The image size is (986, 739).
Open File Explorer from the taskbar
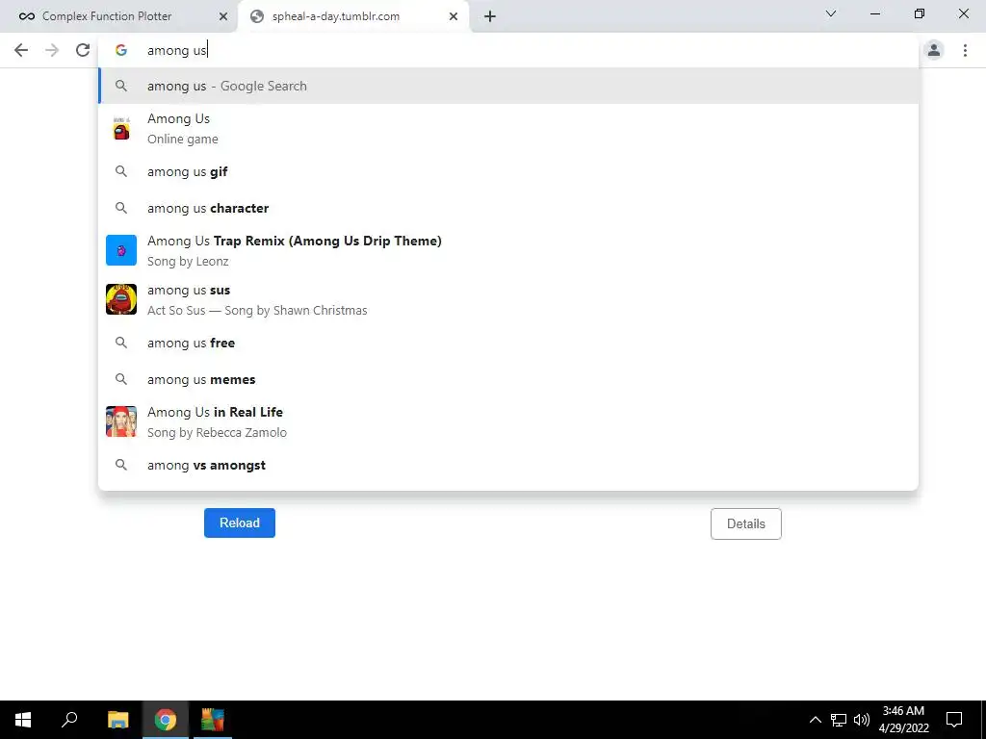click(x=117, y=720)
